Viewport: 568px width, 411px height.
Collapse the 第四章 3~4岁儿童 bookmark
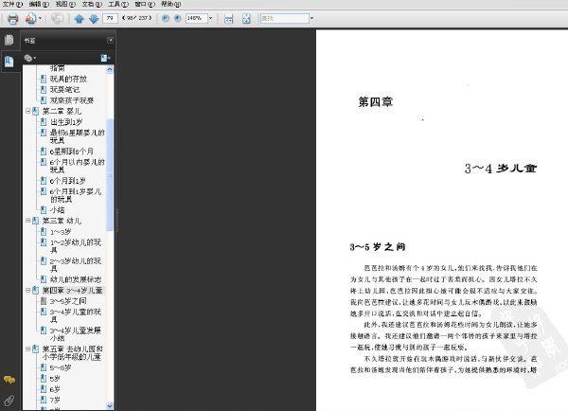click(x=27, y=290)
